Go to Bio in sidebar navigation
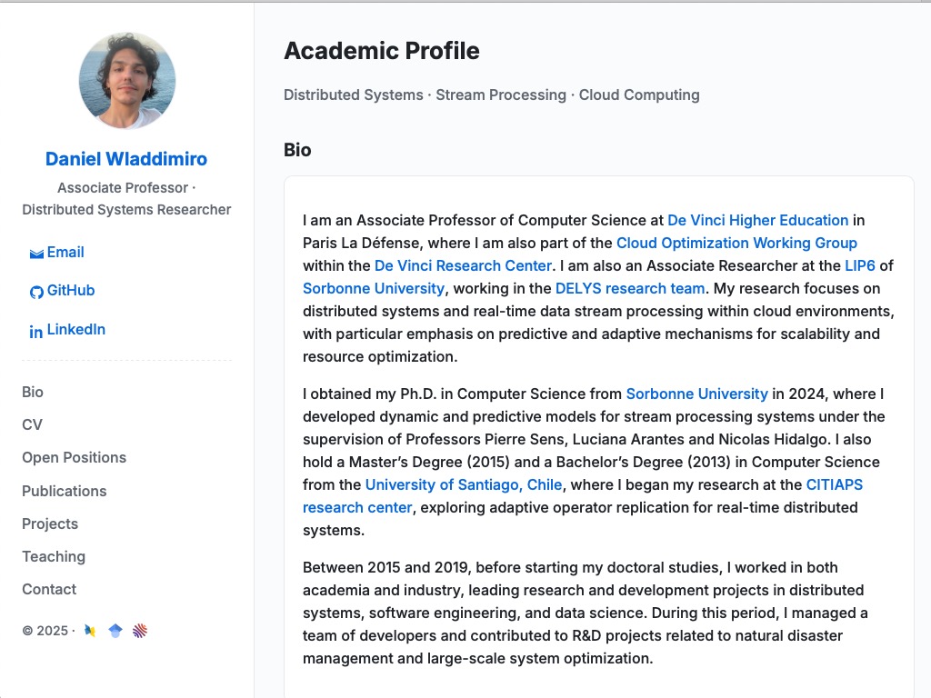This screenshot has width=931, height=698. tap(33, 392)
